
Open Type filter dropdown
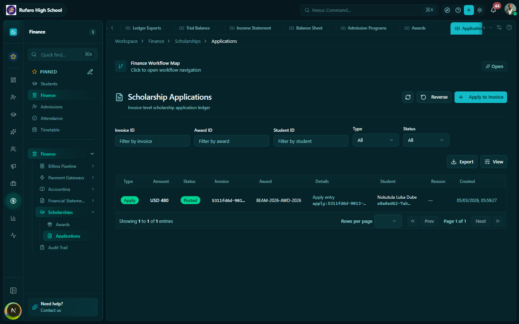pyautogui.click(x=376, y=140)
